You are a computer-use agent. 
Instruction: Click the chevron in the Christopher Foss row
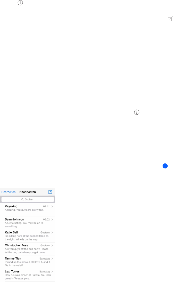(x=52, y=246)
